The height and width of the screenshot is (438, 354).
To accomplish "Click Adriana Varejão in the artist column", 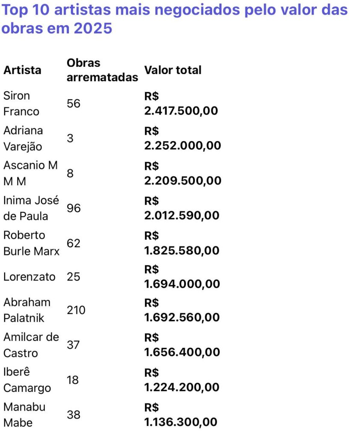I will tap(23, 138).
